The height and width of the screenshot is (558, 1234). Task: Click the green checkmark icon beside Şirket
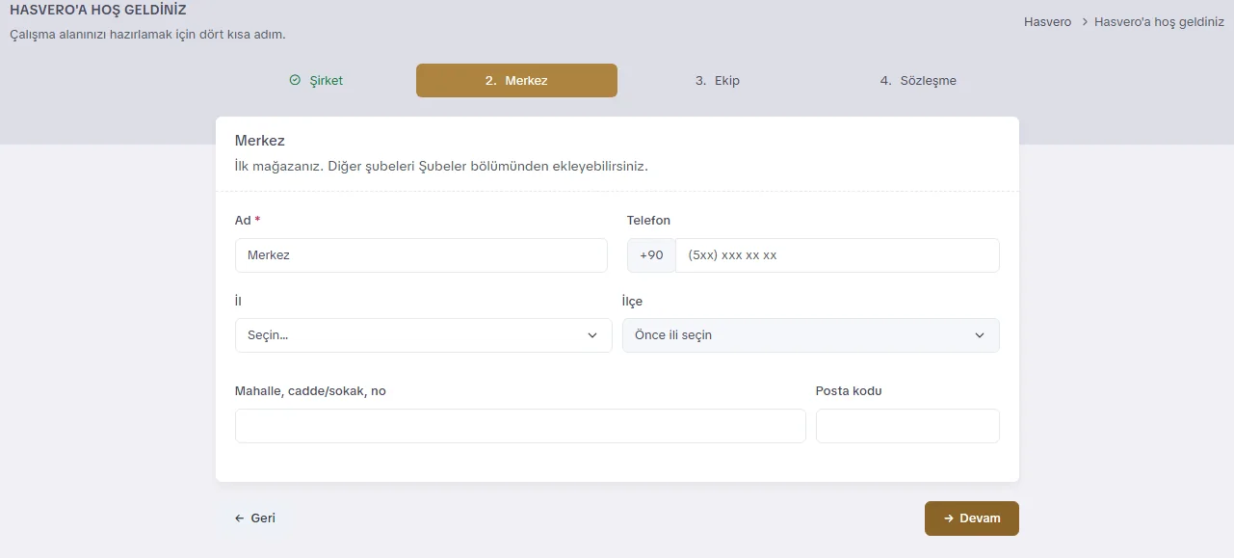[295, 81]
